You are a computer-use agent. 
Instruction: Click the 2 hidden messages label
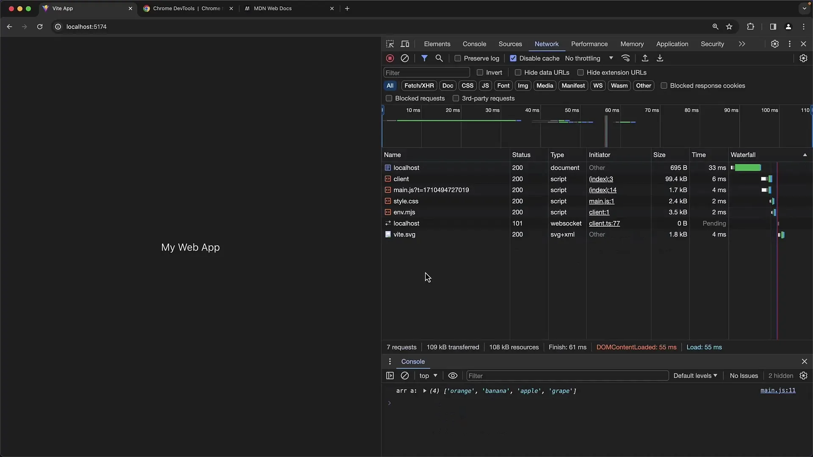pos(781,376)
